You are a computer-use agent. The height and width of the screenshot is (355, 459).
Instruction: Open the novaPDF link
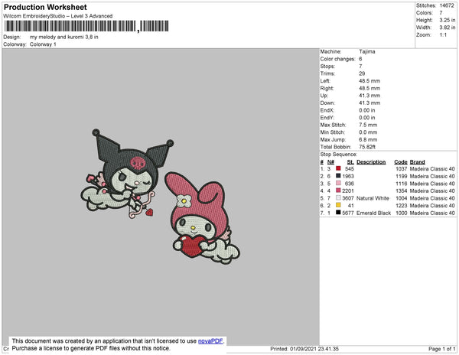click(210, 341)
